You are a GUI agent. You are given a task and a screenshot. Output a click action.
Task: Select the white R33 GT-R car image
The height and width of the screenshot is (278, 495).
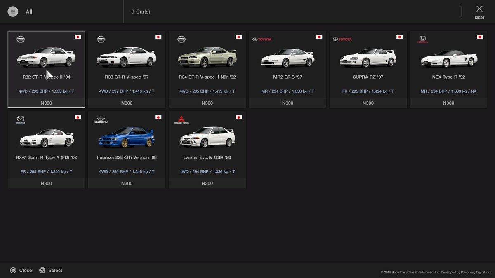127,57
